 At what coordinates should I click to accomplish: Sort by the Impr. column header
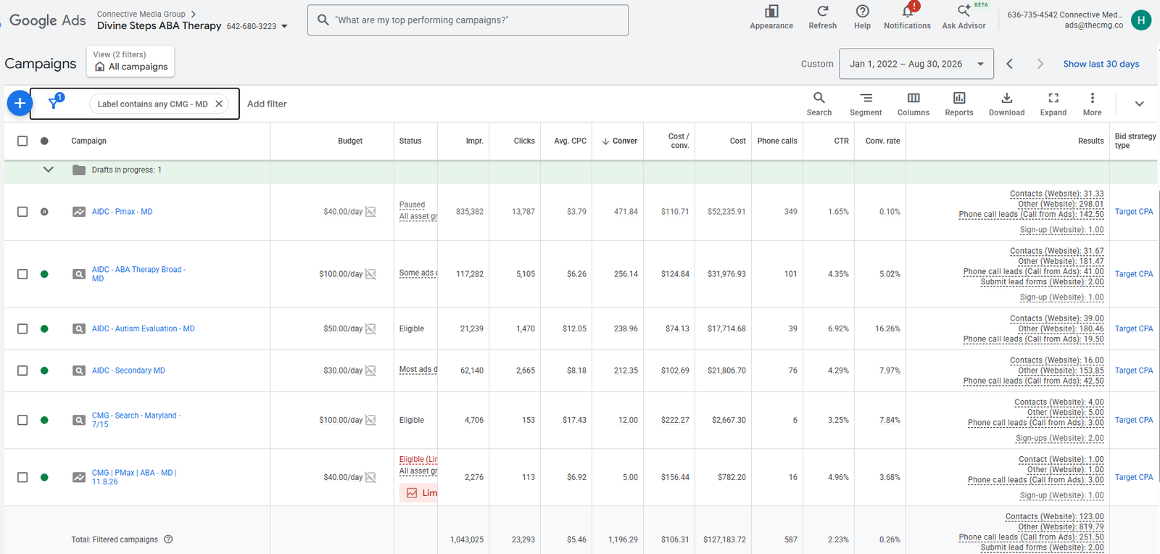(474, 141)
